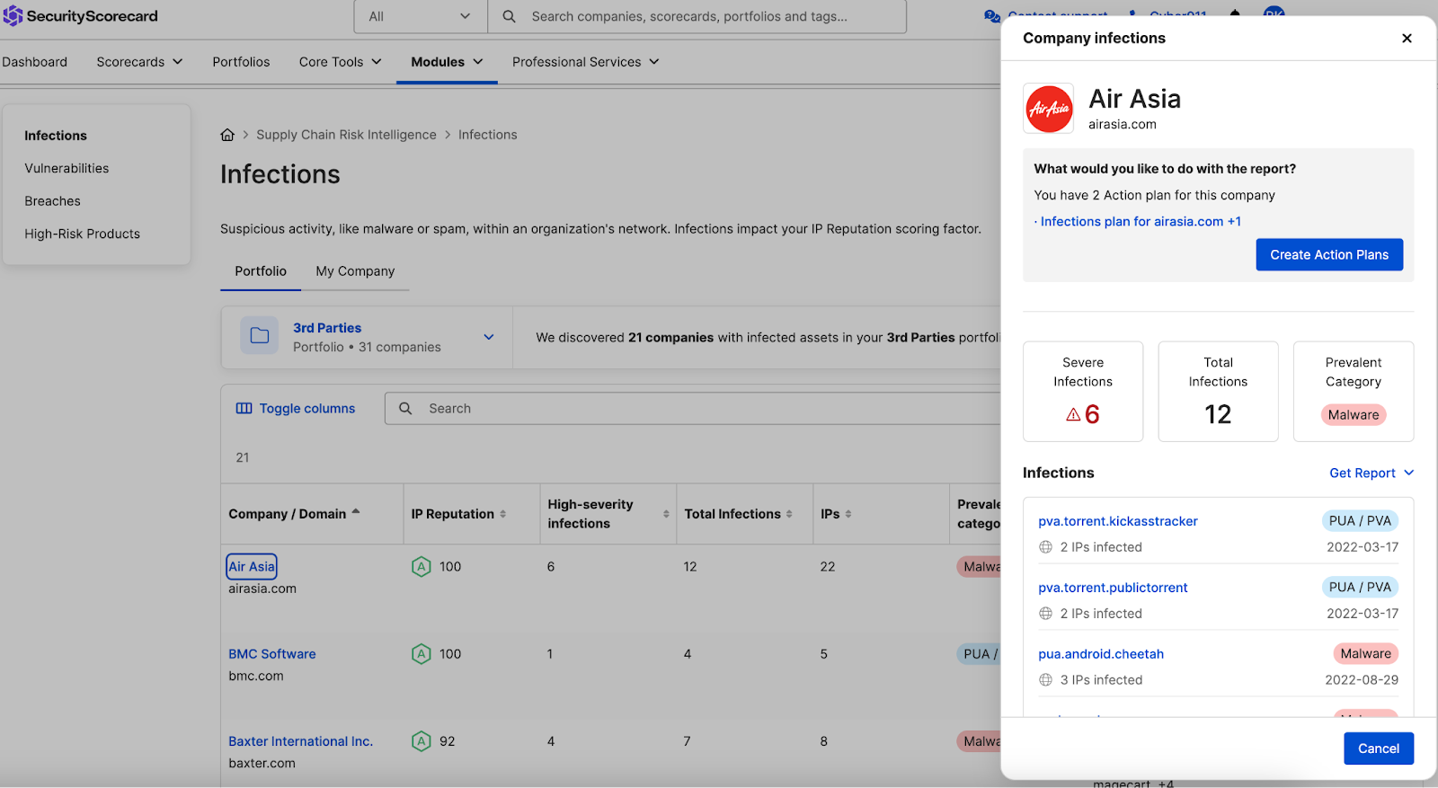Expand the Scorecards menu

pyautogui.click(x=139, y=62)
